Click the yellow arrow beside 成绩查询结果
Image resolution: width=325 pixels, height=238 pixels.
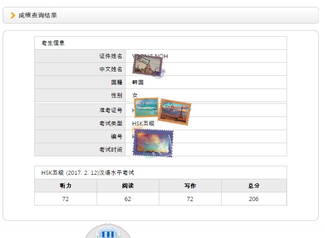point(13,15)
